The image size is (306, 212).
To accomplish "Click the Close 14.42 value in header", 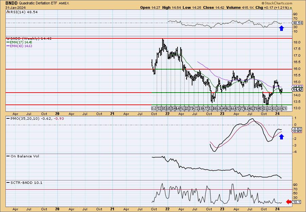I will 213,7.
